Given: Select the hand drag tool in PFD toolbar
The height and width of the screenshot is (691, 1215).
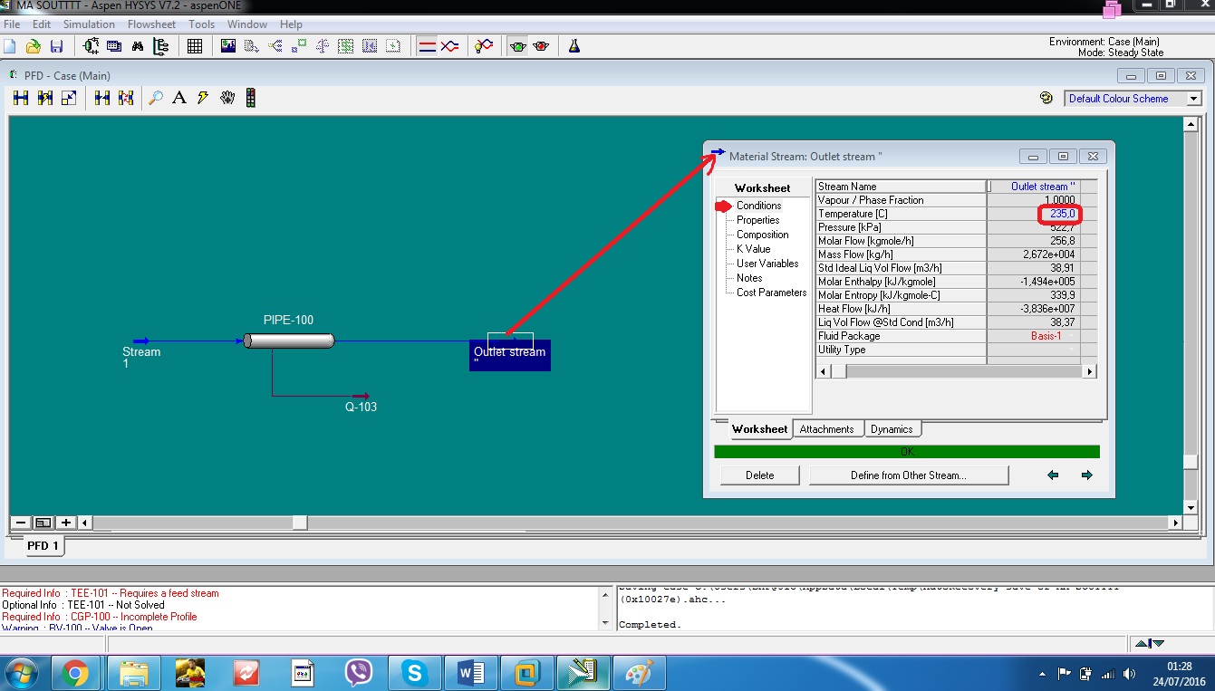Looking at the screenshot, I should [227, 98].
